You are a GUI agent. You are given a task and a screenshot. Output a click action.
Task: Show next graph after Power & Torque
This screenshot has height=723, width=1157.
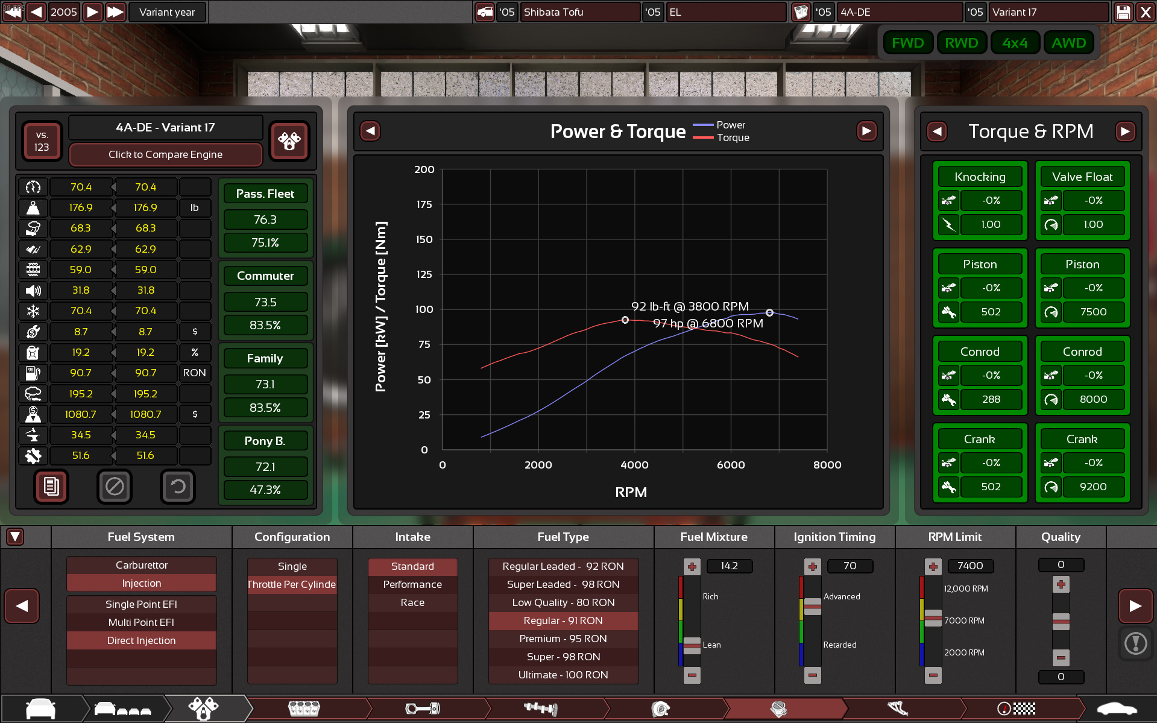[x=866, y=131]
